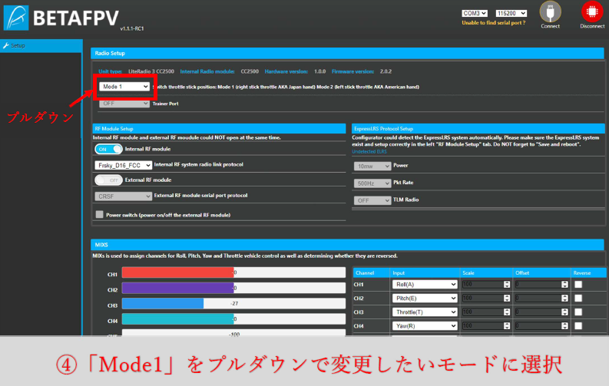Click the Connect USB icon
Image resolution: width=609 pixels, height=386 pixels.
[x=550, y=12]
